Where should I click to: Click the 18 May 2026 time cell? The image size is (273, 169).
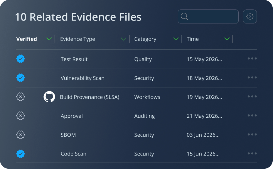pyautogui.click(x=204, y=78)
